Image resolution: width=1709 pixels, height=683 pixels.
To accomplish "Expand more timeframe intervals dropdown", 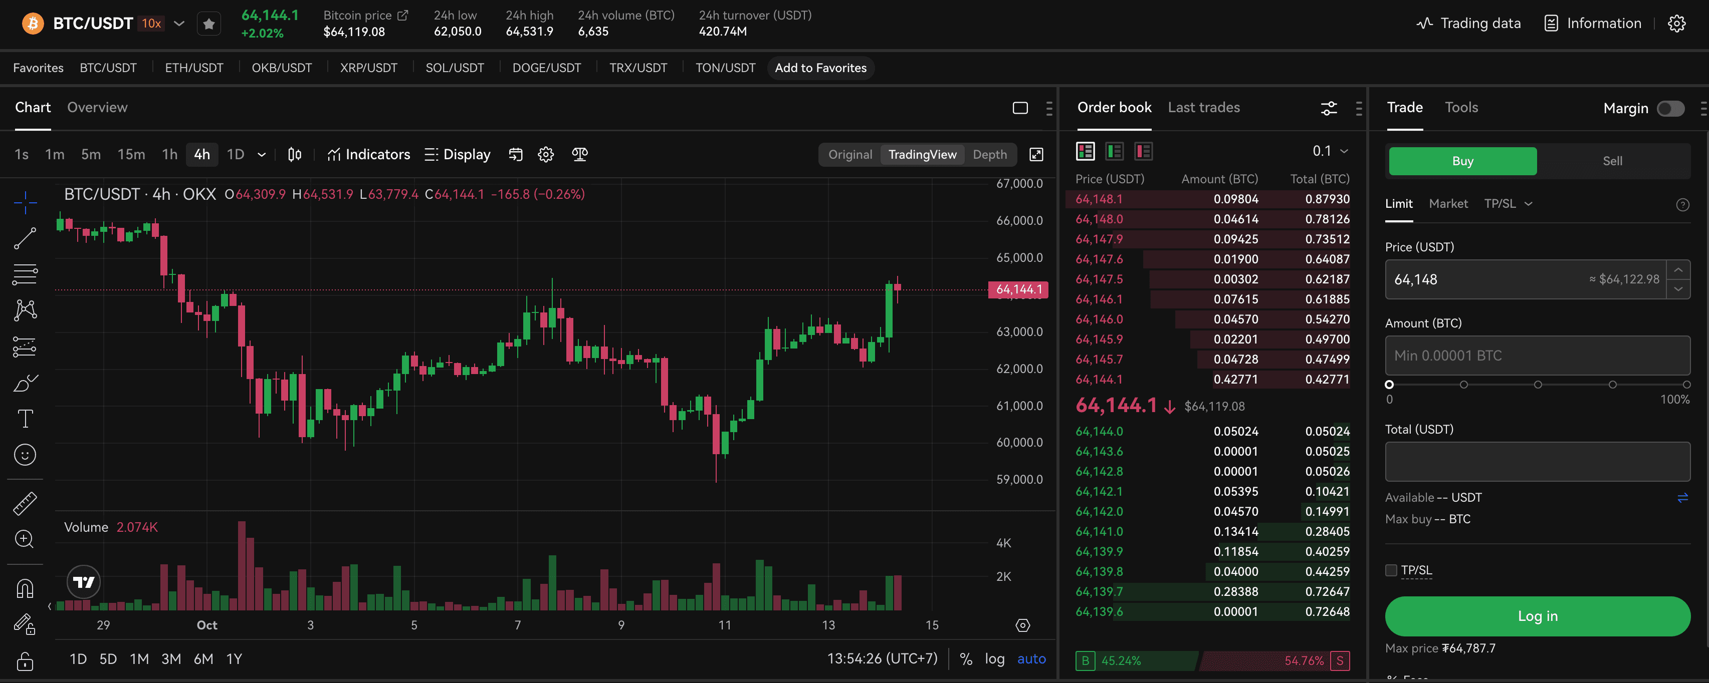I will [x=262, y=155].
